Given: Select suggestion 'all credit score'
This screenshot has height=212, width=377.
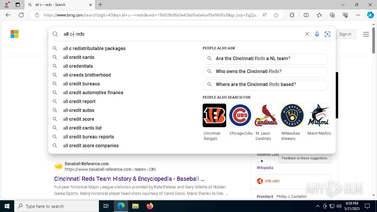Looking at the screenshot, I should (x=79, y=119).
